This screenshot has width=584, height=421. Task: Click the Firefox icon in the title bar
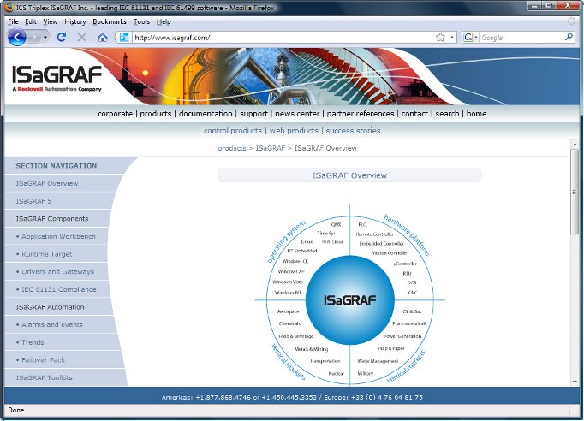(9, 8)
